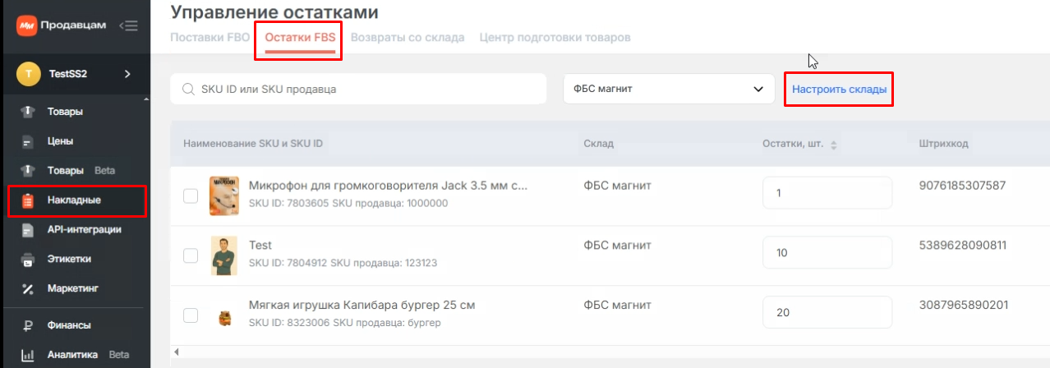The width and height of the screenshot is (1050, 368).
Task: Collapse sidebar with the menu toggle icon
Action: click(x=128, y=25)
